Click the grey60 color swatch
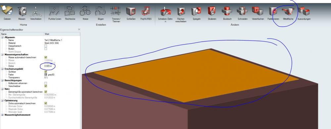This screenshot has width=331, height=129. coord(46,75)
